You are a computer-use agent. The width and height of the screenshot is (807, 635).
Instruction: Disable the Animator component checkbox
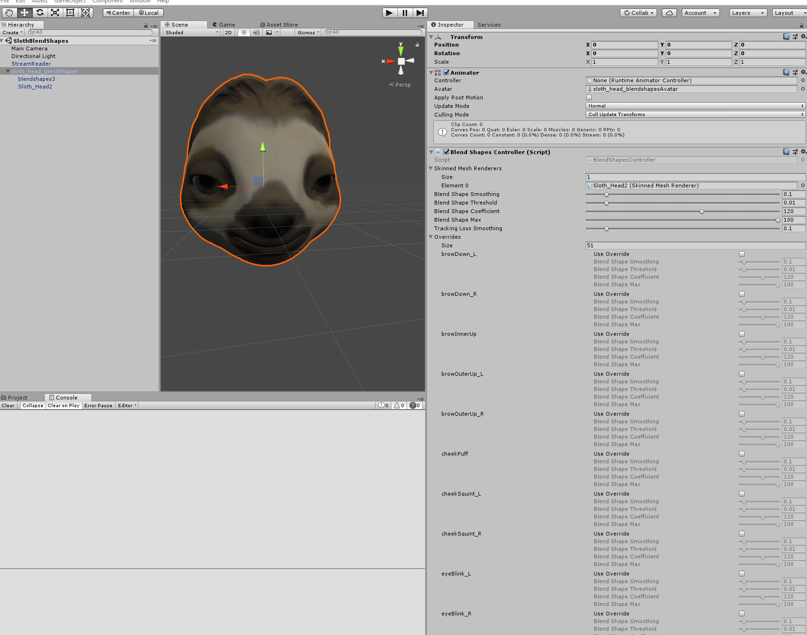(446, 72)
